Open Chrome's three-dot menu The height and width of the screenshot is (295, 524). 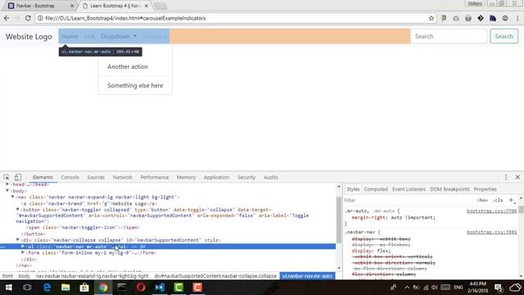(517, 18)
